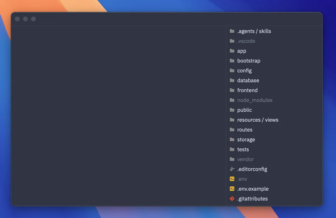The width and height of the screenshot is (336, 218).
Task: Click the vendor folder icon
Action: [232, 159]
